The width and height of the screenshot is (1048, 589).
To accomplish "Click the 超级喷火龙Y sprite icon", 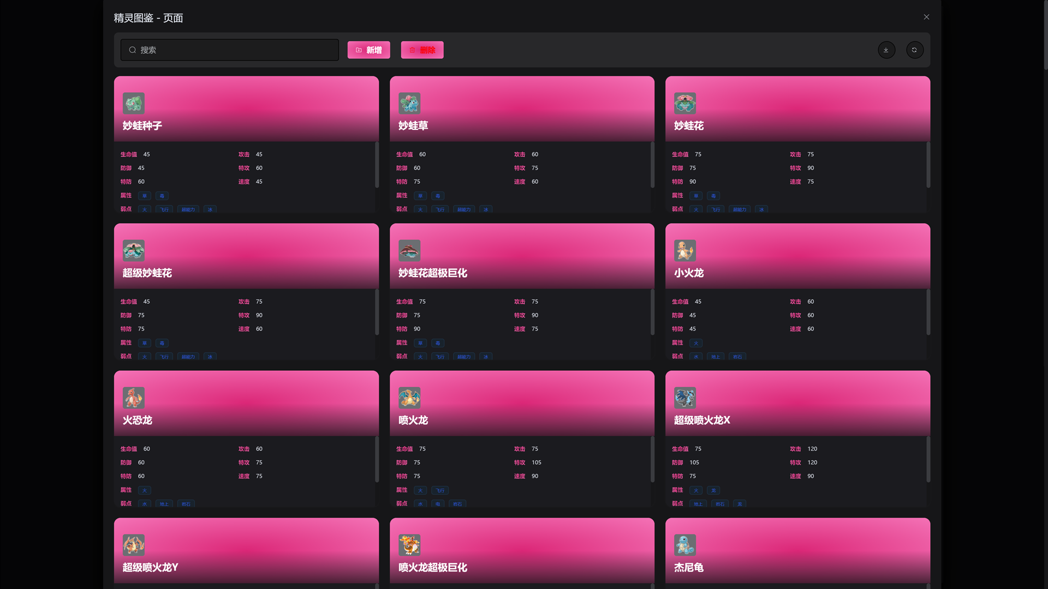I will click(x=134, y=545).
